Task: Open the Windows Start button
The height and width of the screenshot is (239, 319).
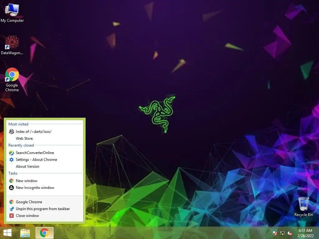Action: point(7,233)
